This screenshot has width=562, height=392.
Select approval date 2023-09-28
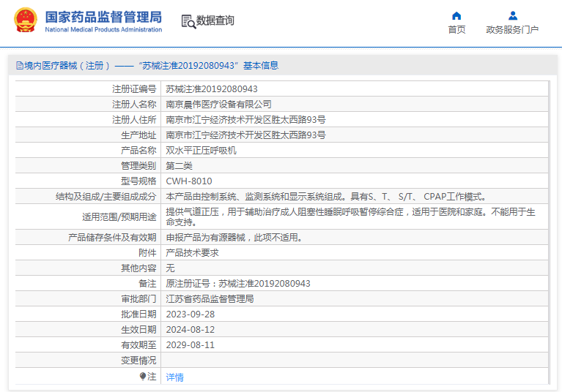pos(191,314)
